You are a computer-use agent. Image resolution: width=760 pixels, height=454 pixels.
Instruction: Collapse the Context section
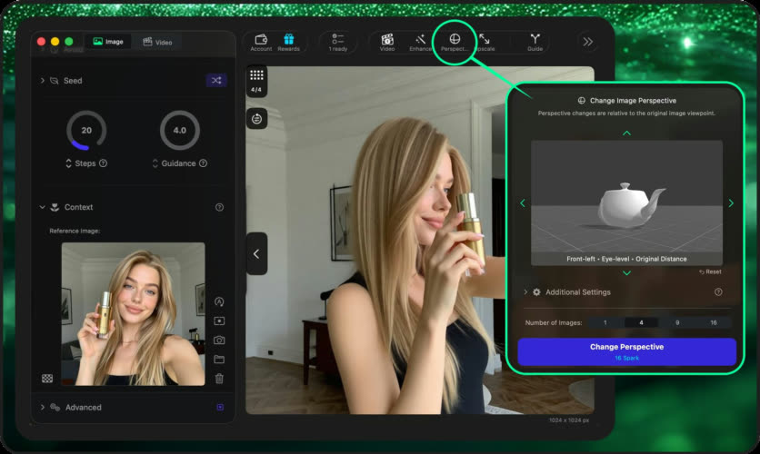(x=42, y=207)
